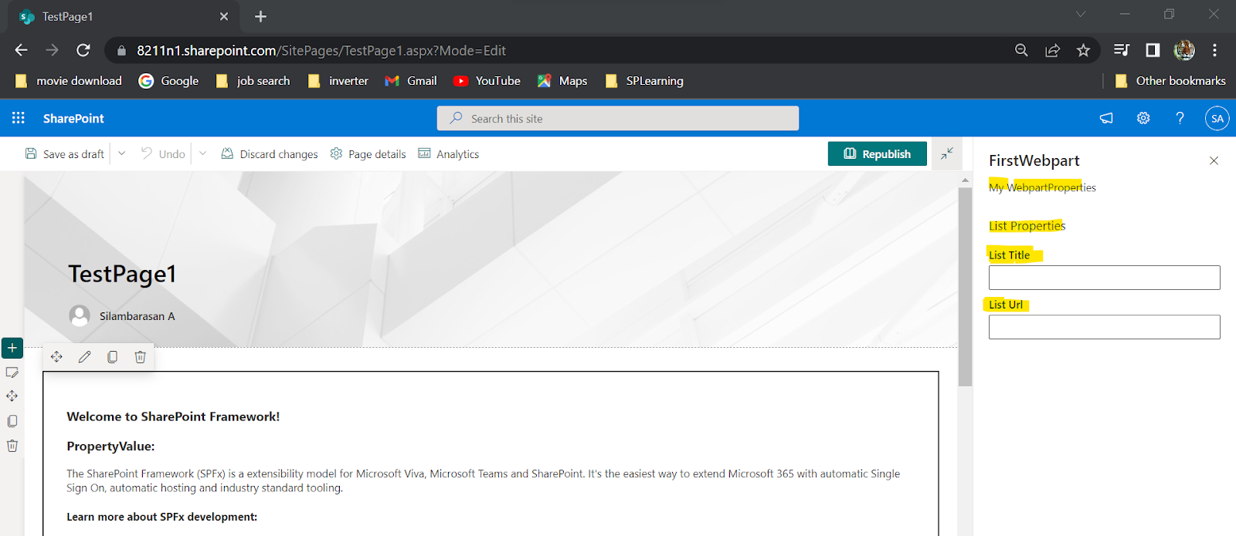Bookmark this tab with the star icon
Screen dimensions: 1236x536
pos(1083,50)
